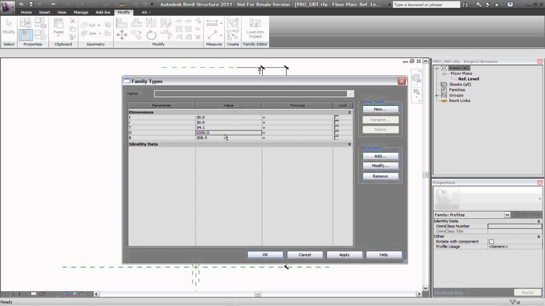545x306 pixels.
Task: Open the Help question mark icon
Action: [x=510, y=5]
